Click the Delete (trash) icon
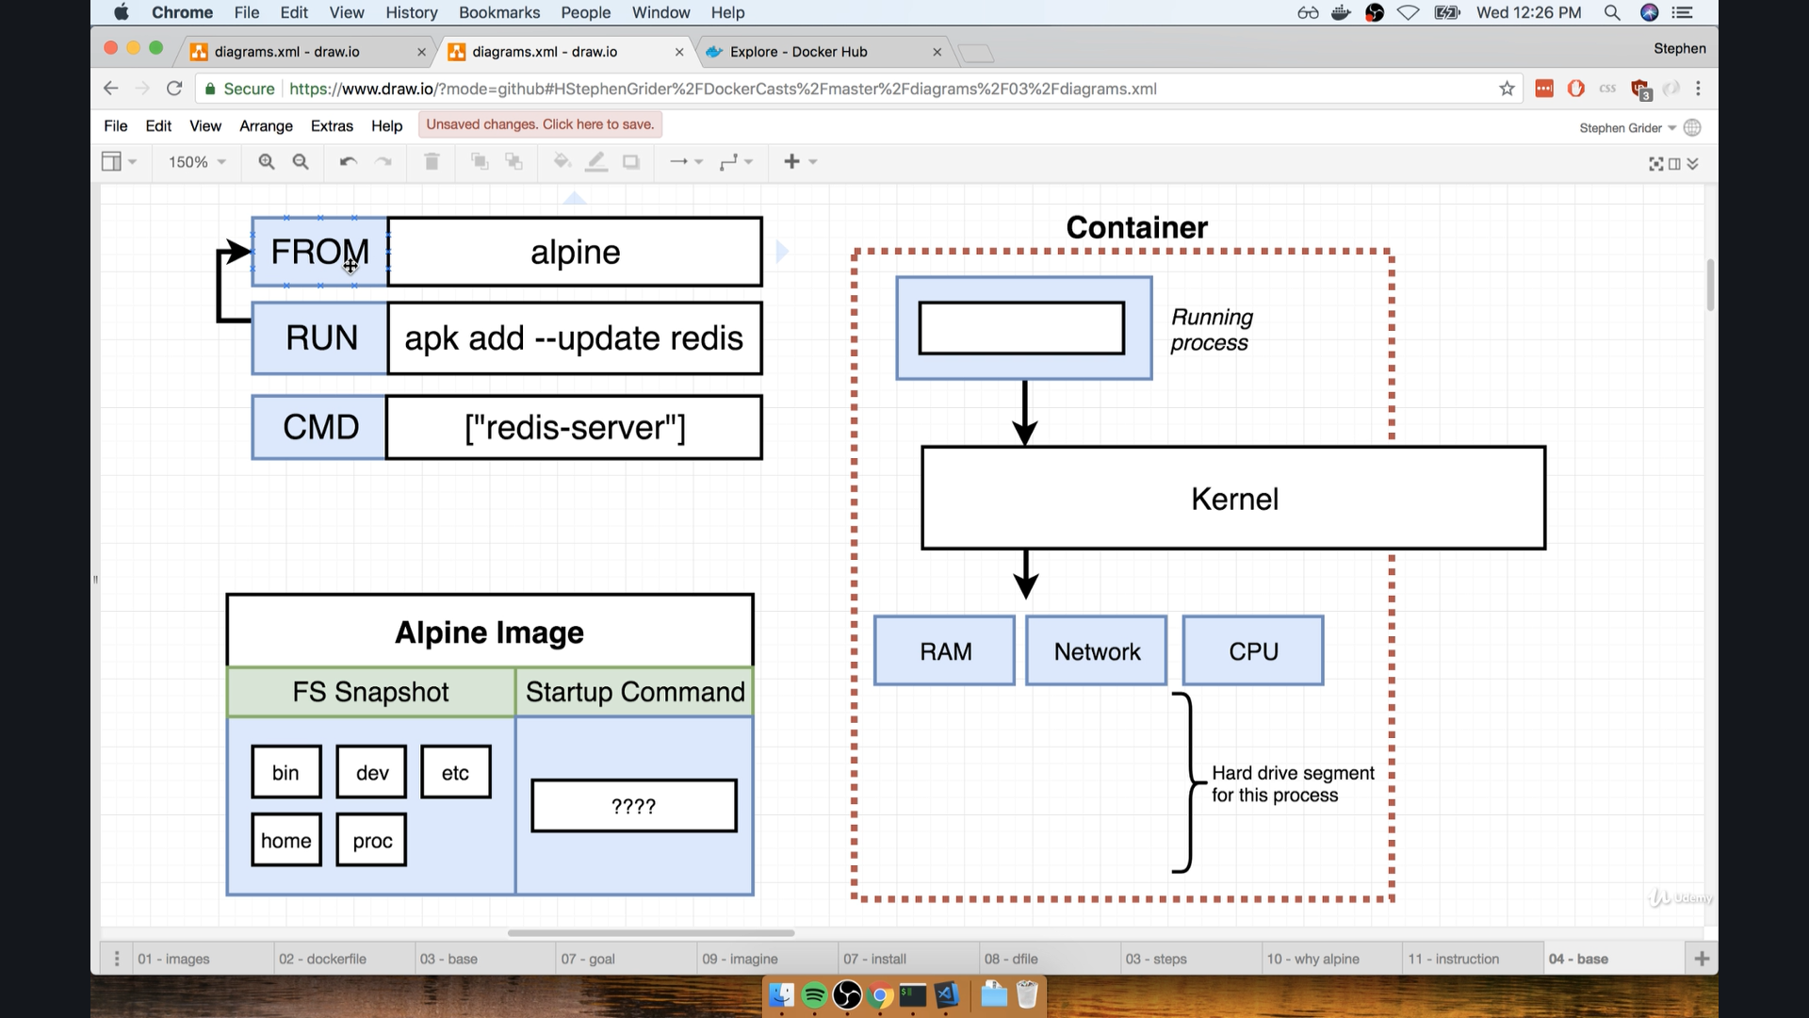 click(x=432, y=161)
